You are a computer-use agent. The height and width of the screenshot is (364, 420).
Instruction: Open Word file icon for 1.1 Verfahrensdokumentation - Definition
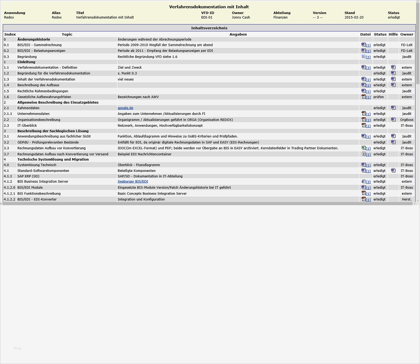(x=363, y=67)
